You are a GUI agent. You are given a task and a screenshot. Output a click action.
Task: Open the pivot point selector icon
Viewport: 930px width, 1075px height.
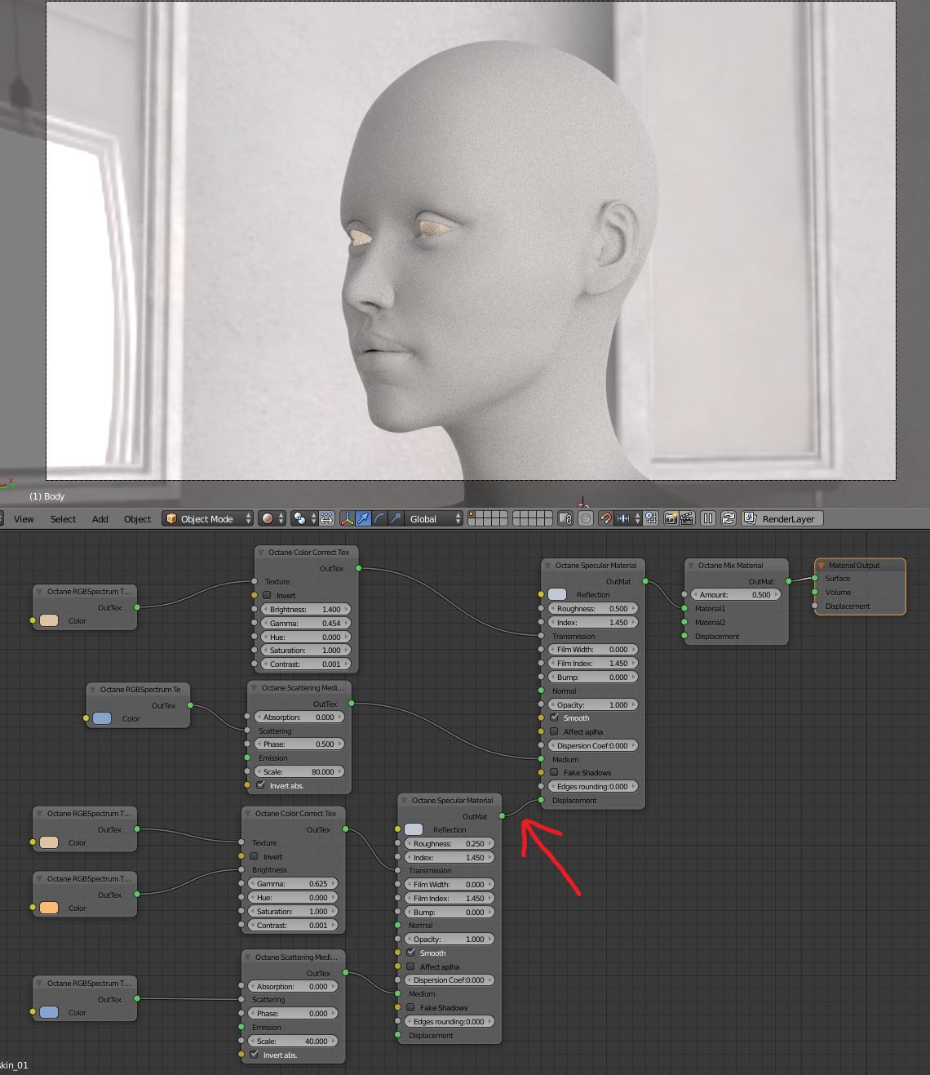[x=303, y=518]
